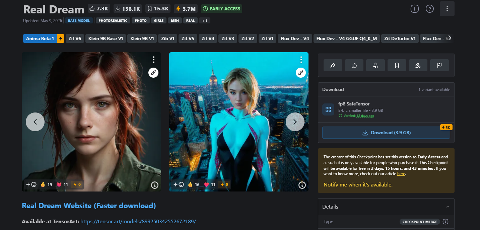The width and height of the screenshot is (480, 230).
Task: Switch to Zit V6 version
Action: coord(75,39)
